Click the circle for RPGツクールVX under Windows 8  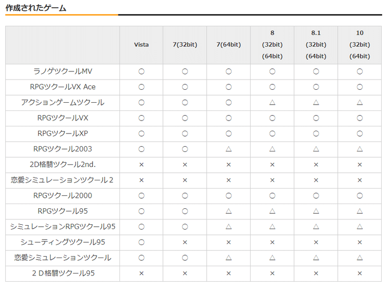pyautogui.click(x=272, y=118)
